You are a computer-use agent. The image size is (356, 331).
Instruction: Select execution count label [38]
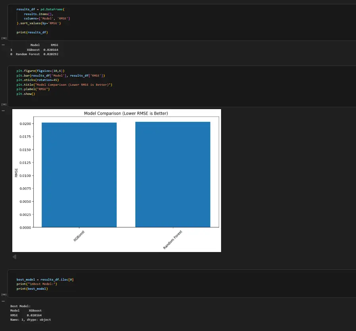coord(4,38)
